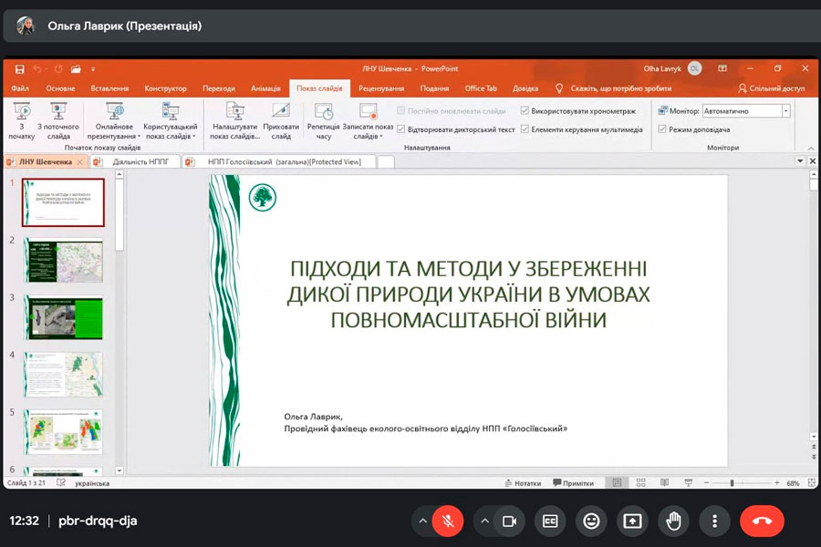
Task: Unmute the microphone in call bar
Action: coord(447,521)
